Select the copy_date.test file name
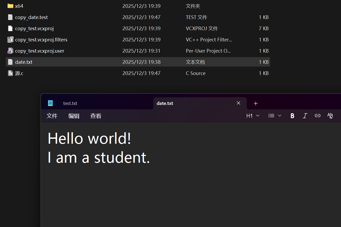This screenshot has width=341, height=227. click(31, 17)
